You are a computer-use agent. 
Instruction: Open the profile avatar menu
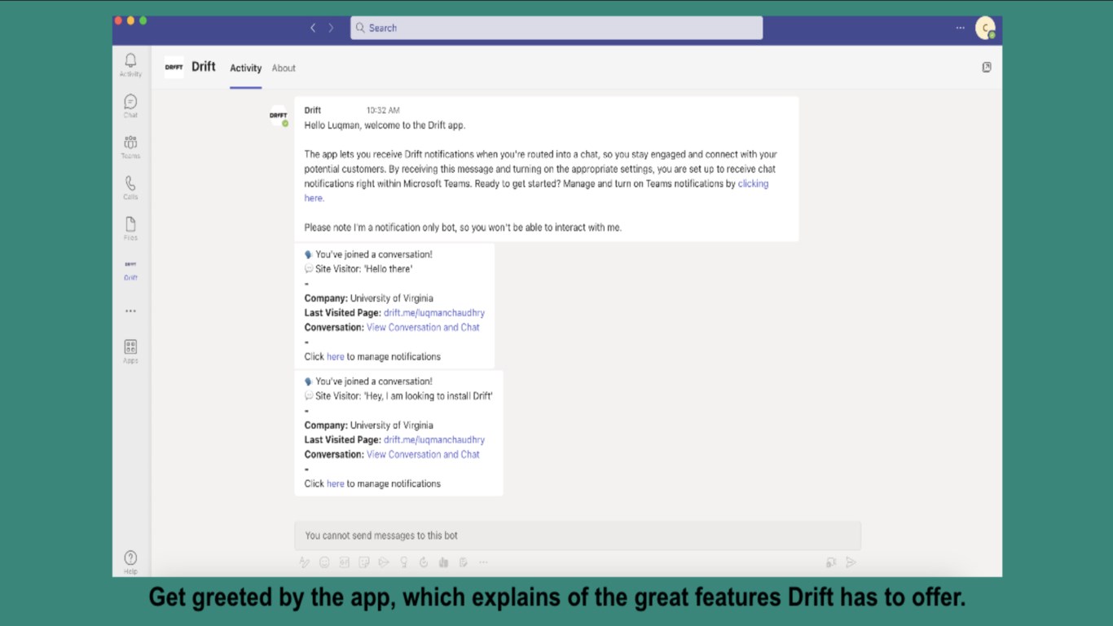point(985,29)
